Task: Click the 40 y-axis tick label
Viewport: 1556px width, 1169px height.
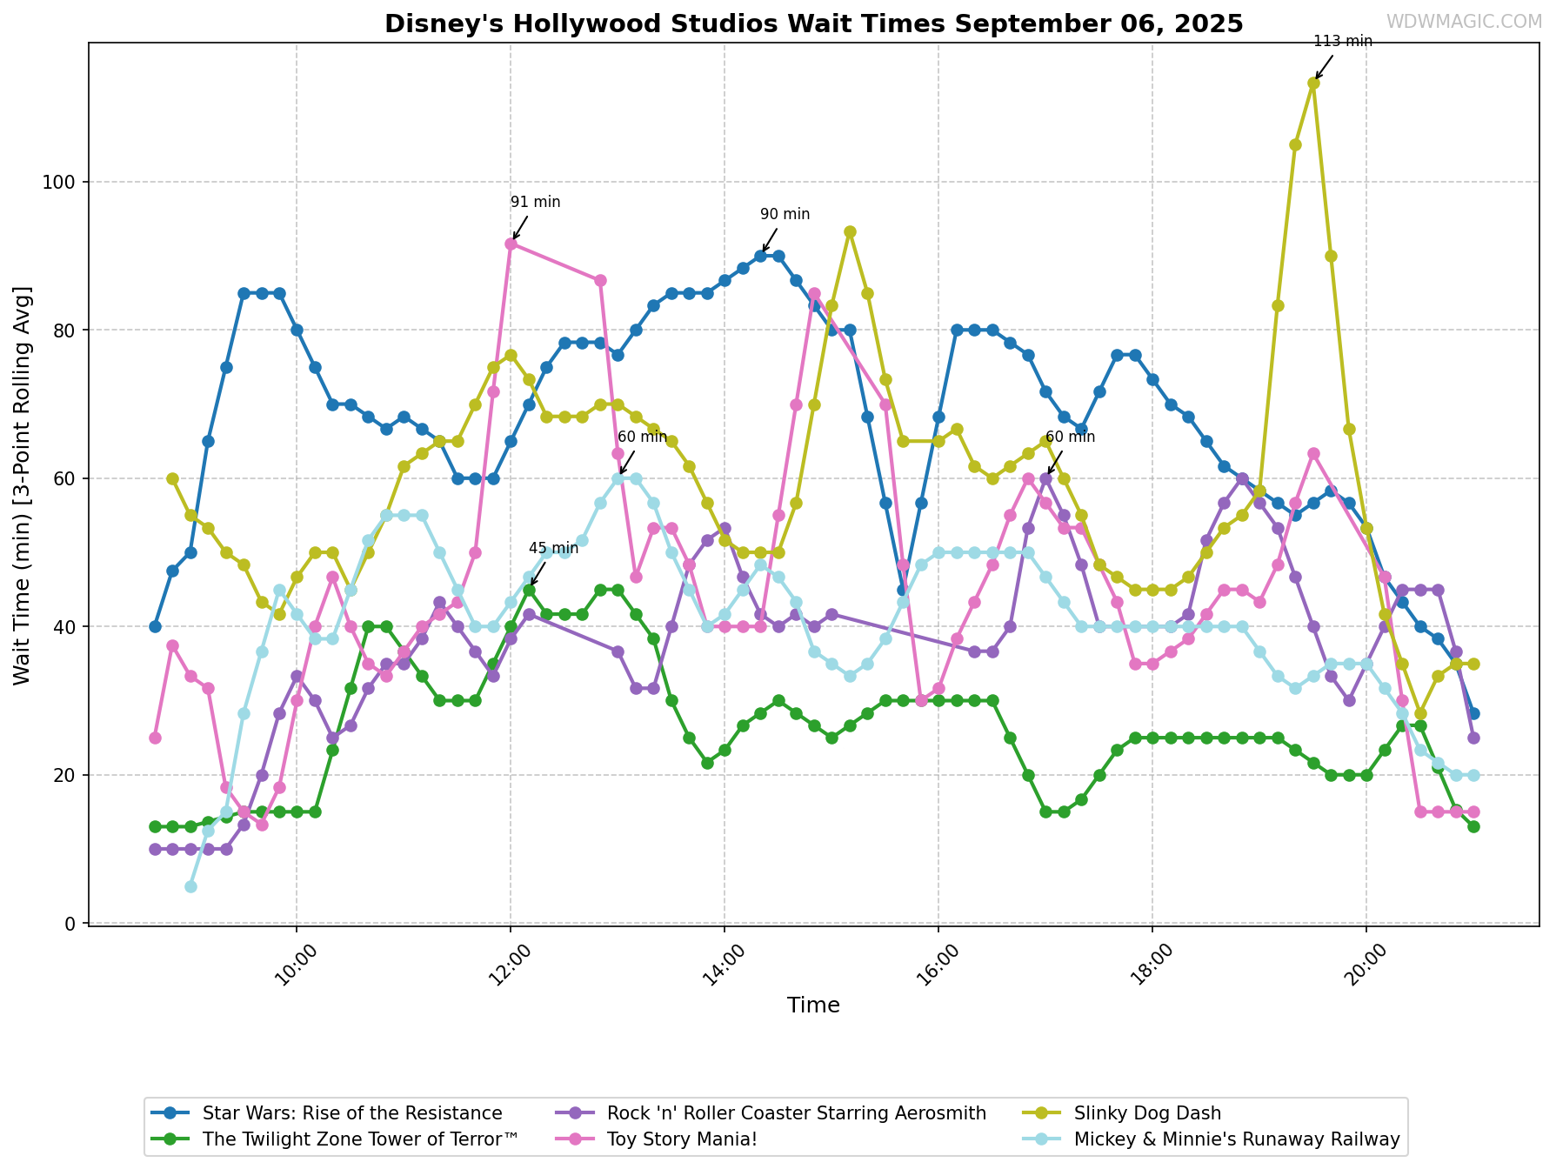Action: (67, 627)
